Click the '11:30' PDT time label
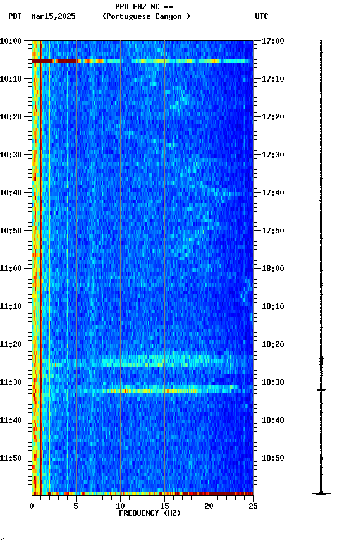 point(11,382)
